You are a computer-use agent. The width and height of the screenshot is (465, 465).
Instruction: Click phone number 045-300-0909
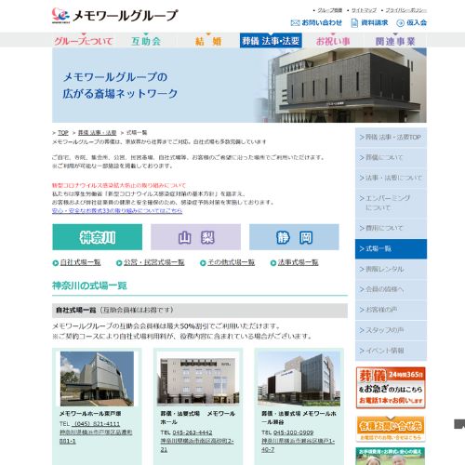(293, 432)
